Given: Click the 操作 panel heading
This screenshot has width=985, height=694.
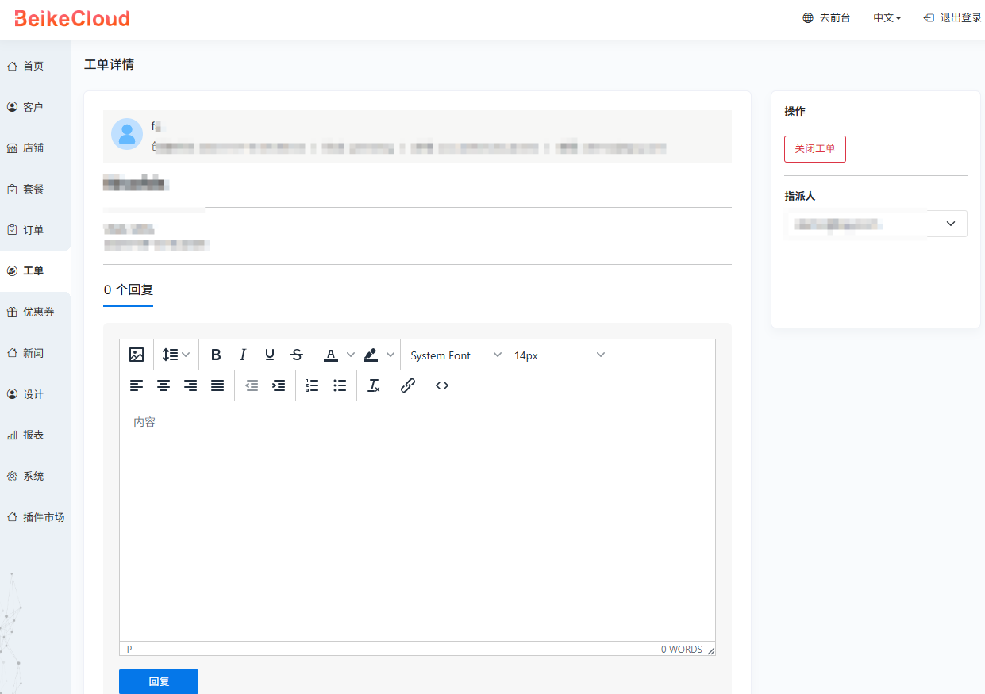Looking at the screenshot, I should pyautogui.click(x=795, y=111).
